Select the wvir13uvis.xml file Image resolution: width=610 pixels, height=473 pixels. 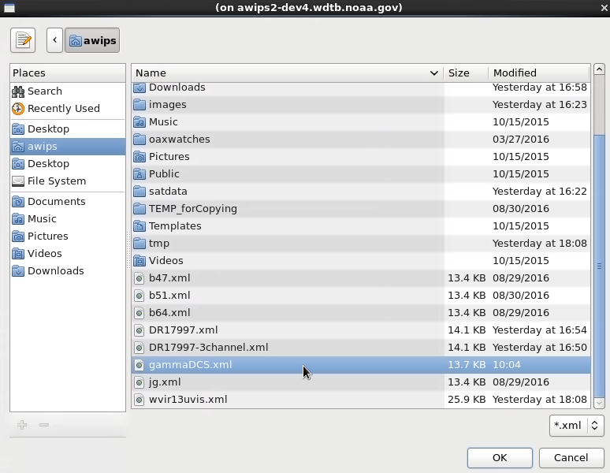click(x=361, y=400)
